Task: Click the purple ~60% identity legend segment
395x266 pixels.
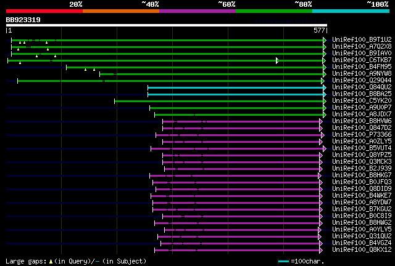Action: coord(197,11)
